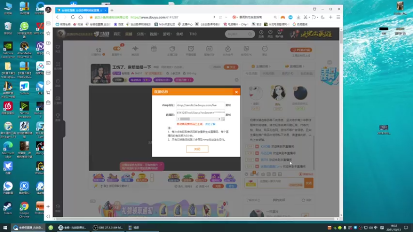Add a sidebar app with plus icon
Viewport: 413px width, 232px height.
(x=48, y=207)
